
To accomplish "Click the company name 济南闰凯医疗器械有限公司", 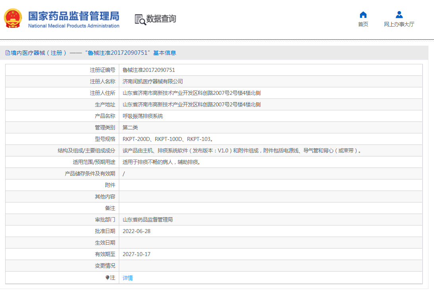I will tap(153, 81).
